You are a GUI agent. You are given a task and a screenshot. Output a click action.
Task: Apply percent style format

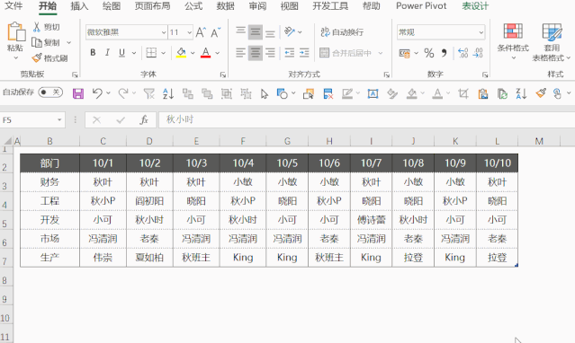point(429,53)
